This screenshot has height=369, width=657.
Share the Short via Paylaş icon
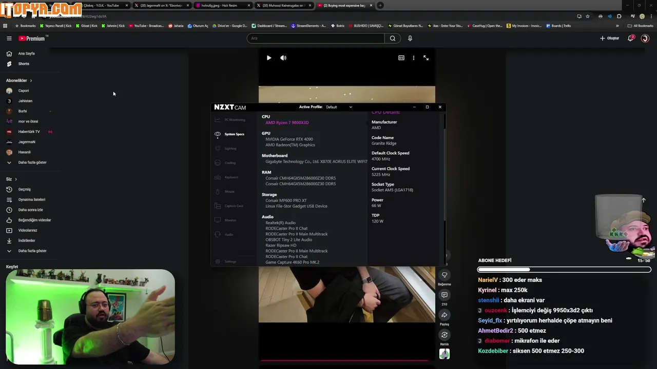[x=445, y=315]
